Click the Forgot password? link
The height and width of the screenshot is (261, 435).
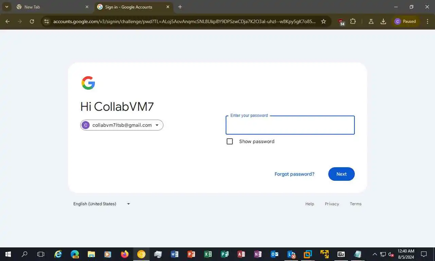[x=294, y=174]
